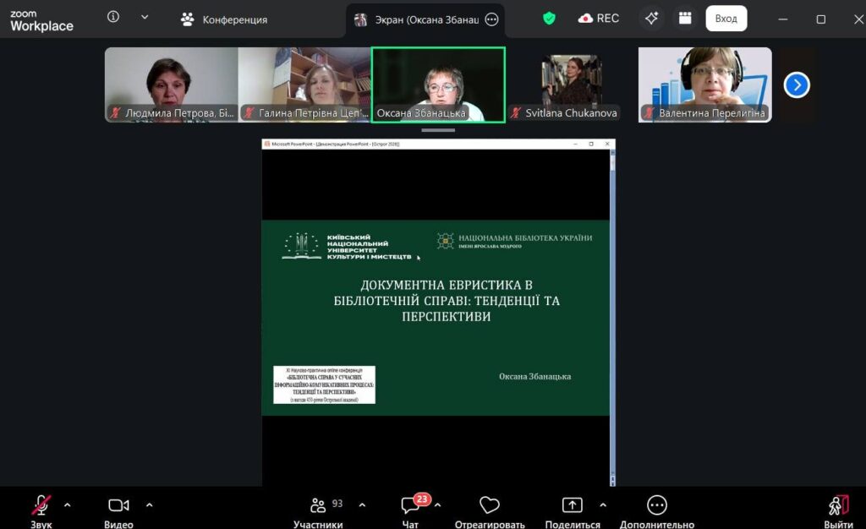Click the REC recording indicator
The image size is (866, 529).
click(x=599, y=19)
